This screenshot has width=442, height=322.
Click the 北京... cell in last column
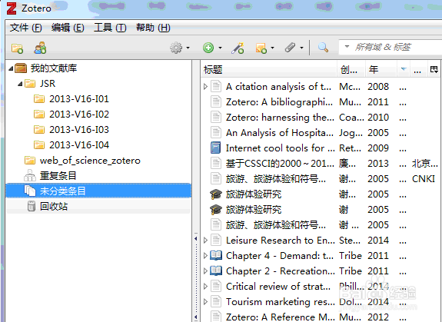pyautogui.click(x=425, y=164)
